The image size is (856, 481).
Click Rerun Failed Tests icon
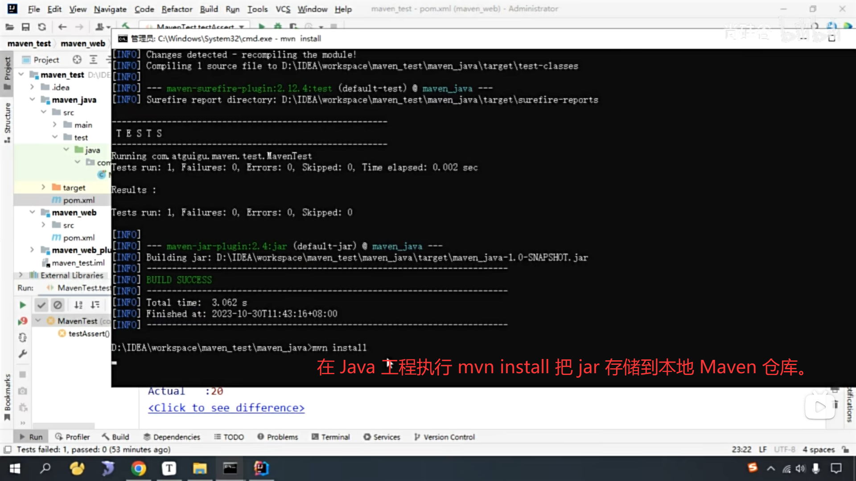pos(23,321)
